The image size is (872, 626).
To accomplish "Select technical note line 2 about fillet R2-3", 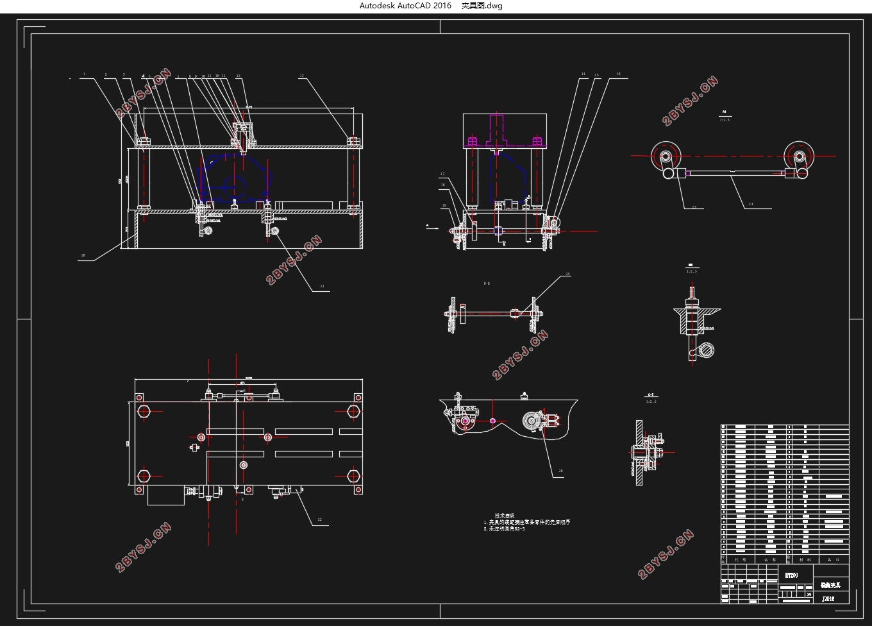I will (x=504, y=529).
